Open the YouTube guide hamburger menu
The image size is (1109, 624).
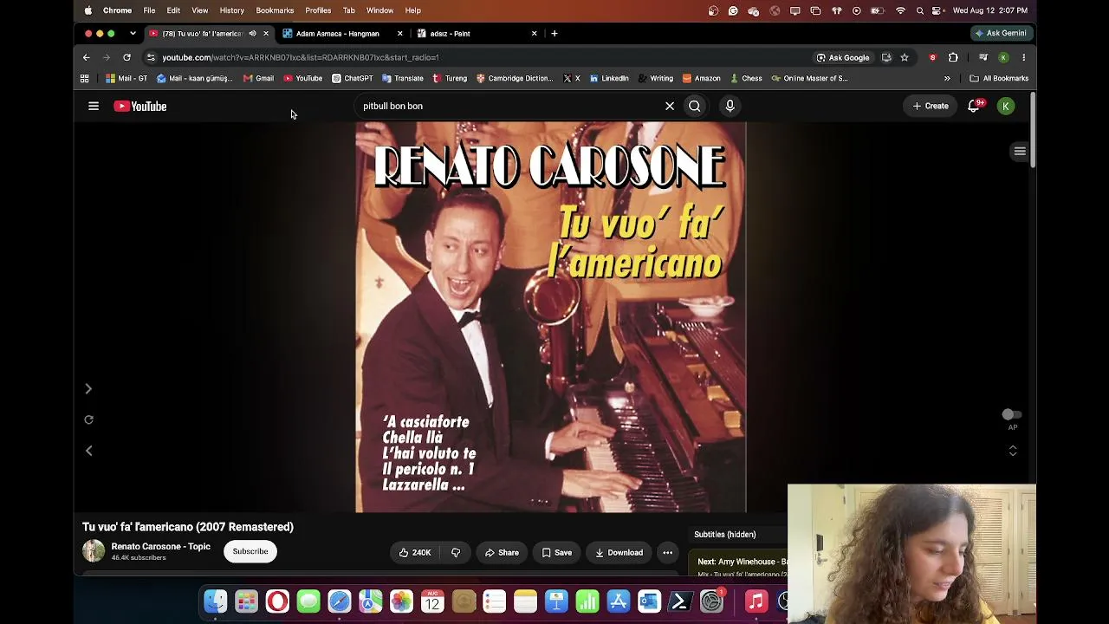tap(94, 106)
